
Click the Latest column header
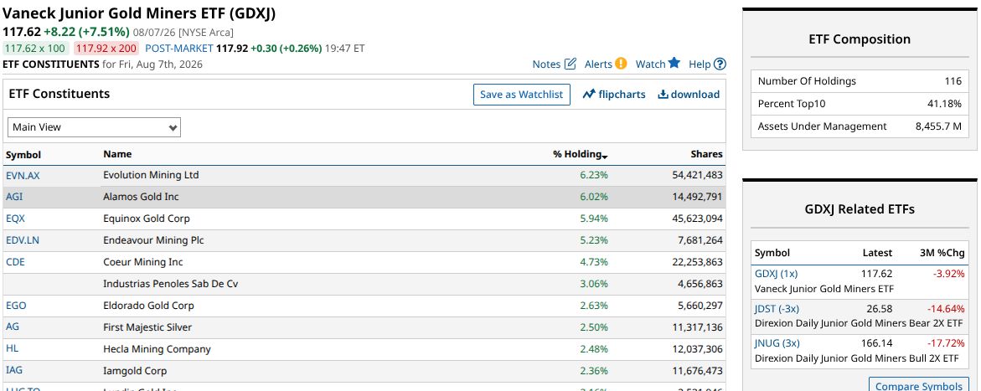(877, 253)
